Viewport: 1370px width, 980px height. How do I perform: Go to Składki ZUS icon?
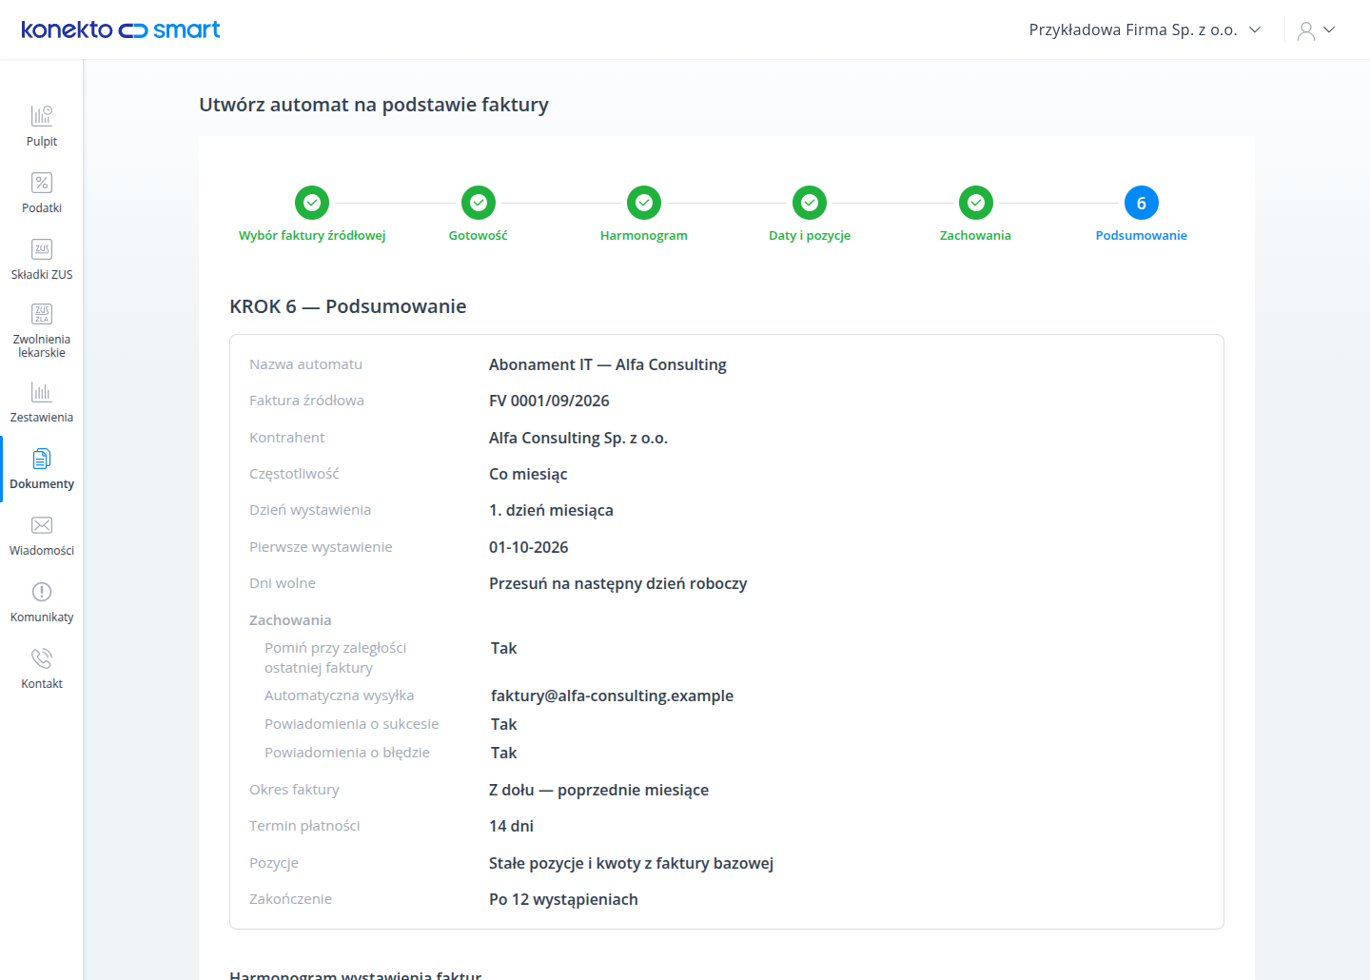pos(42,249)
